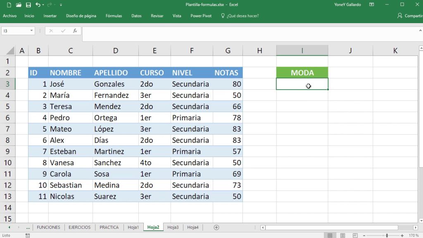The image size is (423, 238).
Task: Select Normal view icon in status bar
Action: click(330, 235)
